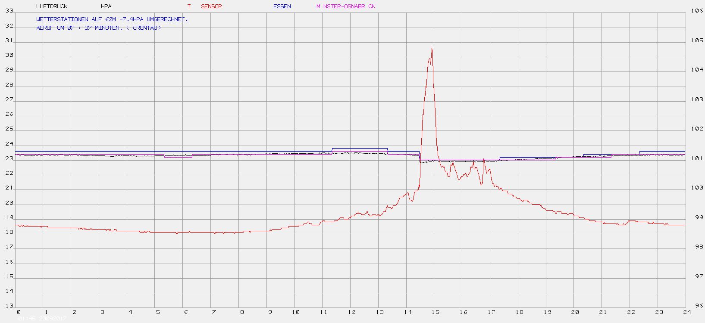This screenshot has width=705, height=323.
Task: Click hour 24 on the bottom time axis
Action: click(x=687, y=312)
